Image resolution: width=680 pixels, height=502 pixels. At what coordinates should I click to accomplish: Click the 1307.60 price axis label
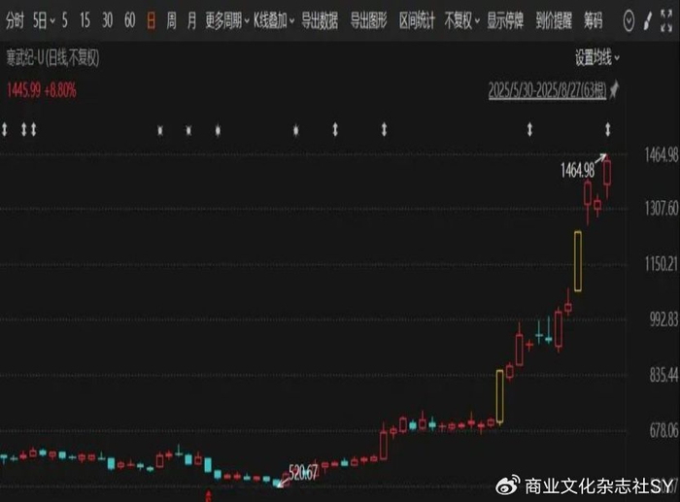pyautogui.click(x=661, y=209)
